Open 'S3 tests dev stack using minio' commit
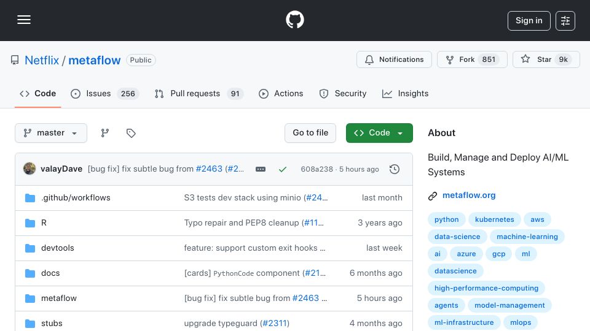The height and width of the screenshot is (331, 590). 242,198
